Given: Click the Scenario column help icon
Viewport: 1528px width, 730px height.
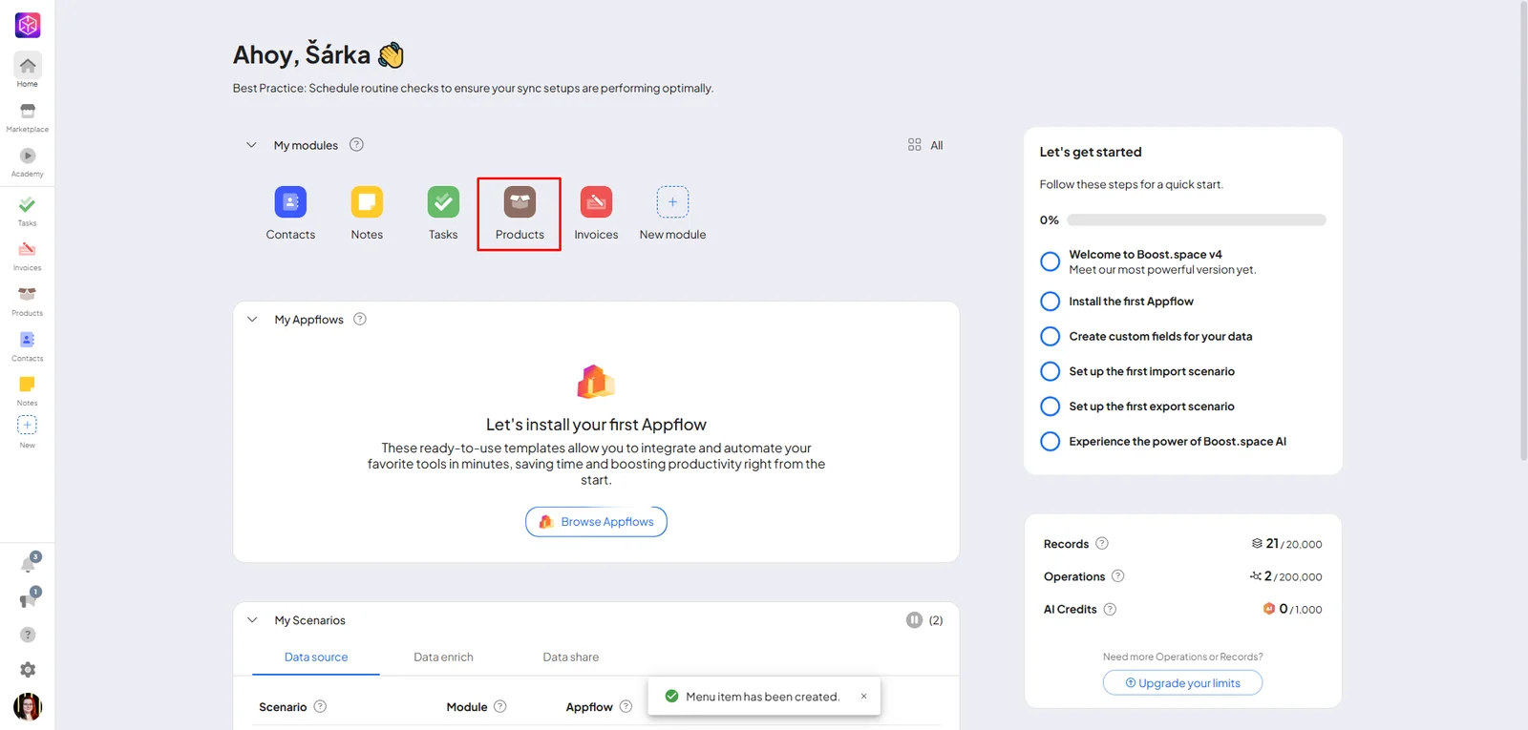Looking at the screenshot, I should coord(320,706).
